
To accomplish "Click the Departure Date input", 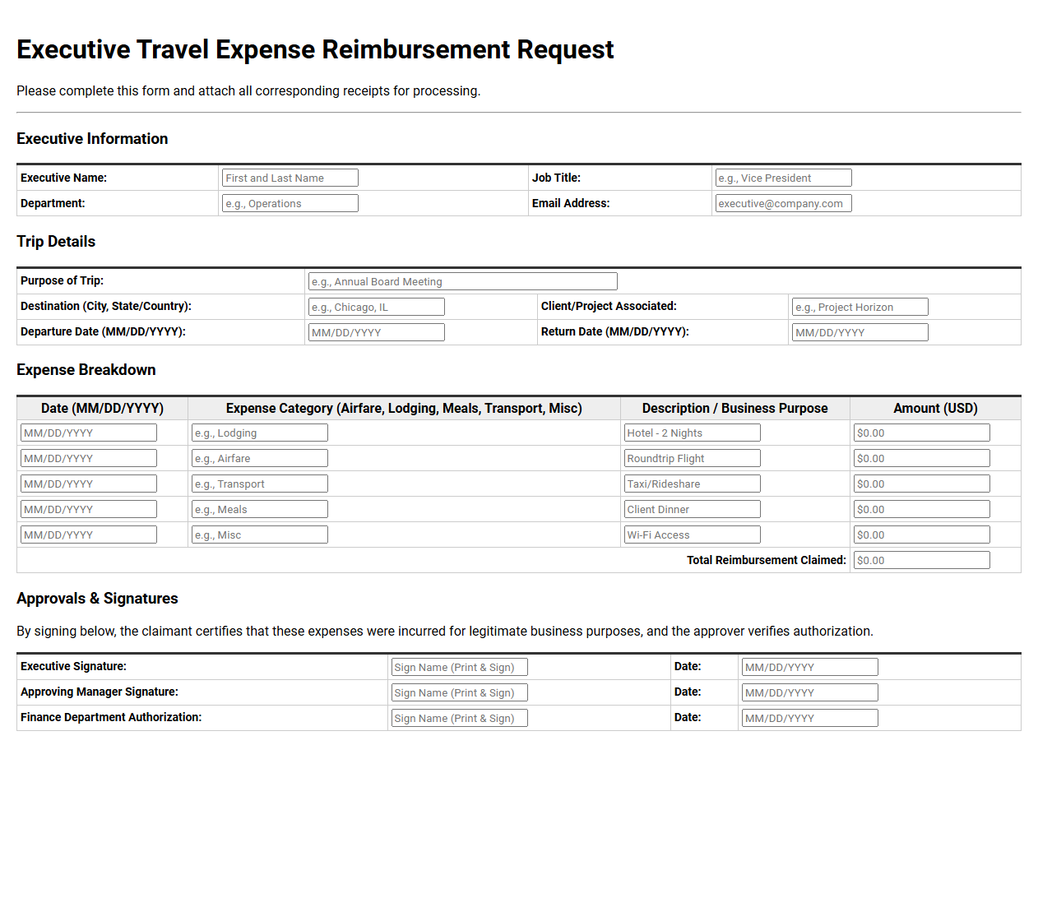I will click(x=377, y=332).
